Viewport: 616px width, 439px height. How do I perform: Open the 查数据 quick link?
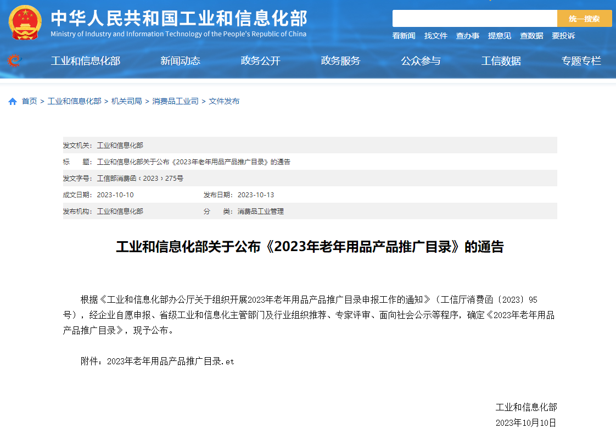(531, 36)
